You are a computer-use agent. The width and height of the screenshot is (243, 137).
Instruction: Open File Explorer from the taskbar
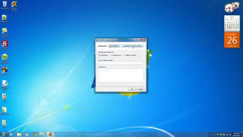(19, 134)
